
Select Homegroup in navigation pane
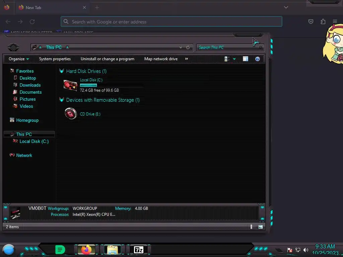(27, 120)
